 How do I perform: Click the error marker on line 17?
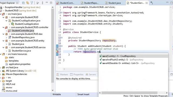coord(57,52)
